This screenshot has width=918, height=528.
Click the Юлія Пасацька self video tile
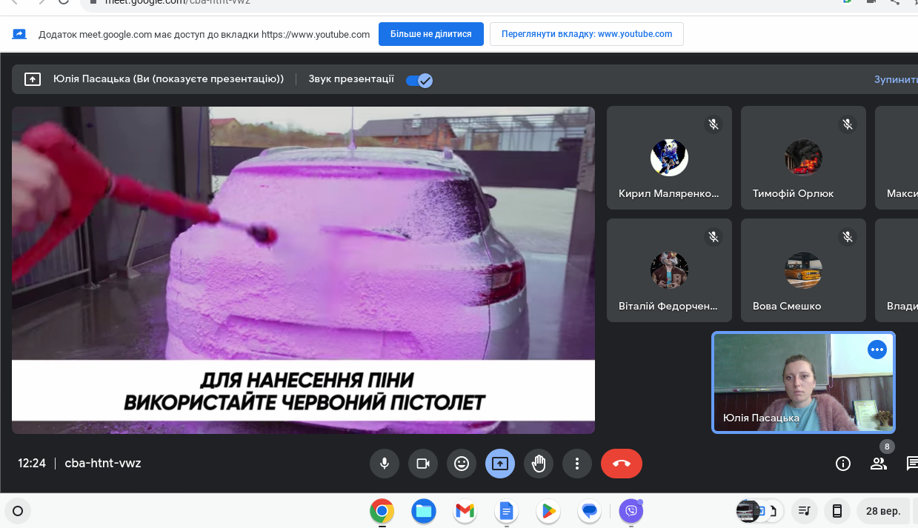click(x=804, y=382)
